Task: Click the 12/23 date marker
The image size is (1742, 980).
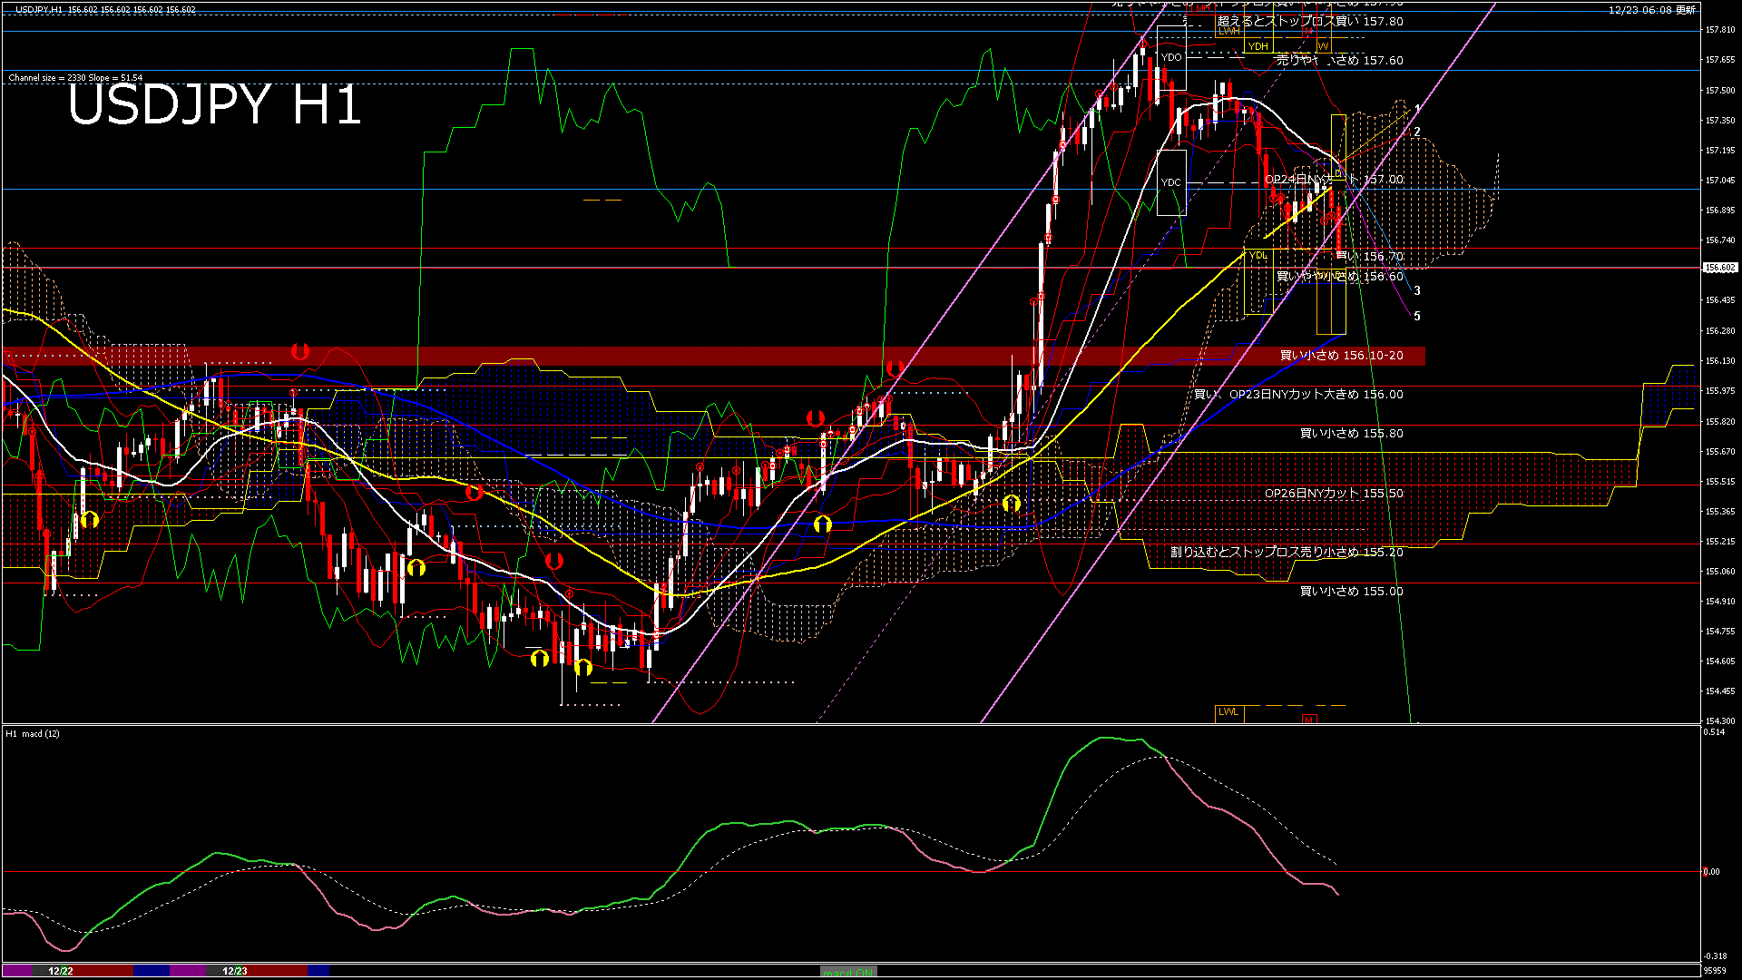Action: [x=235, y=971]
